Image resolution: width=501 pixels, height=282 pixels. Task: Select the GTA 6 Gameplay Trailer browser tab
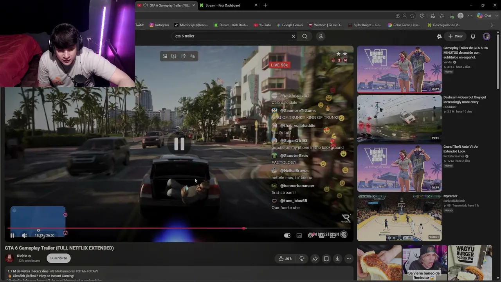(167, 5)
